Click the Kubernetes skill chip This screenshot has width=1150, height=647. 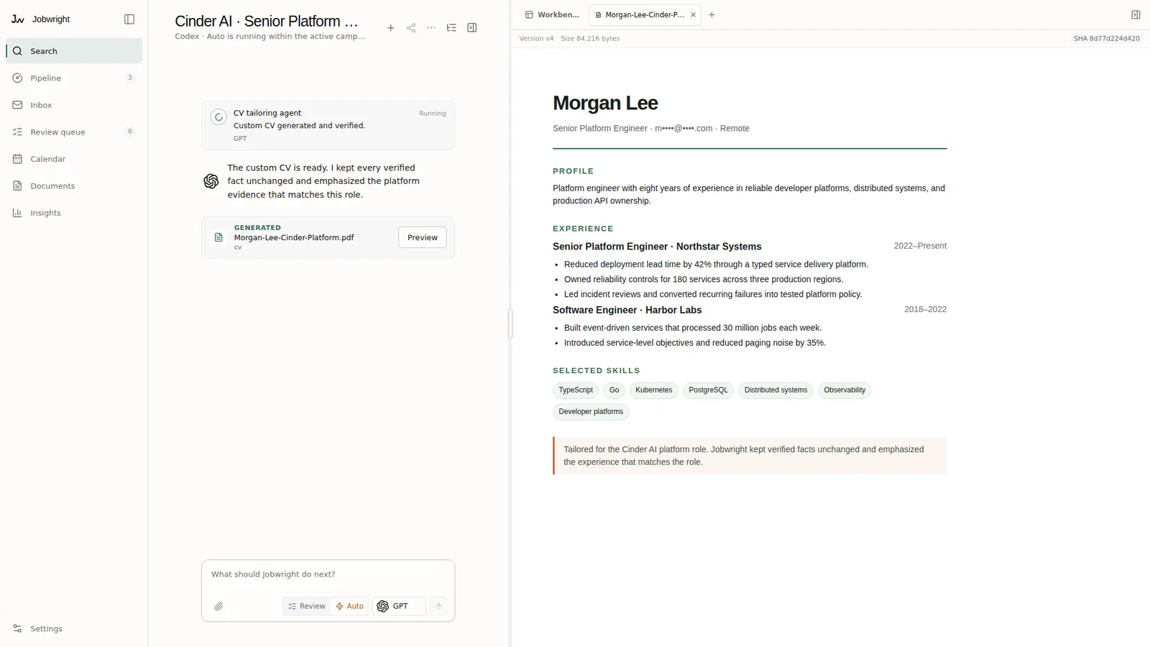(x=653, y=390)
